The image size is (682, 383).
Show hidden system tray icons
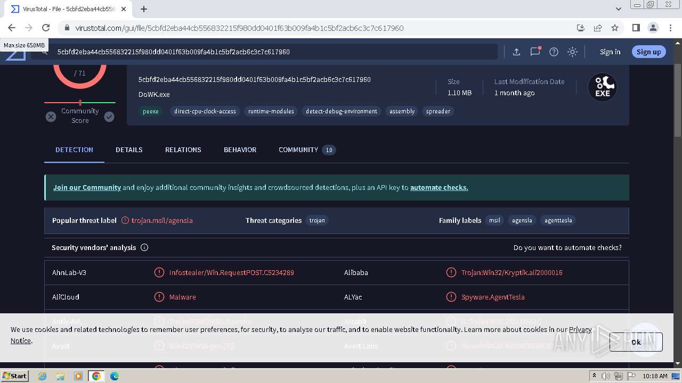[x=594, y=376]
